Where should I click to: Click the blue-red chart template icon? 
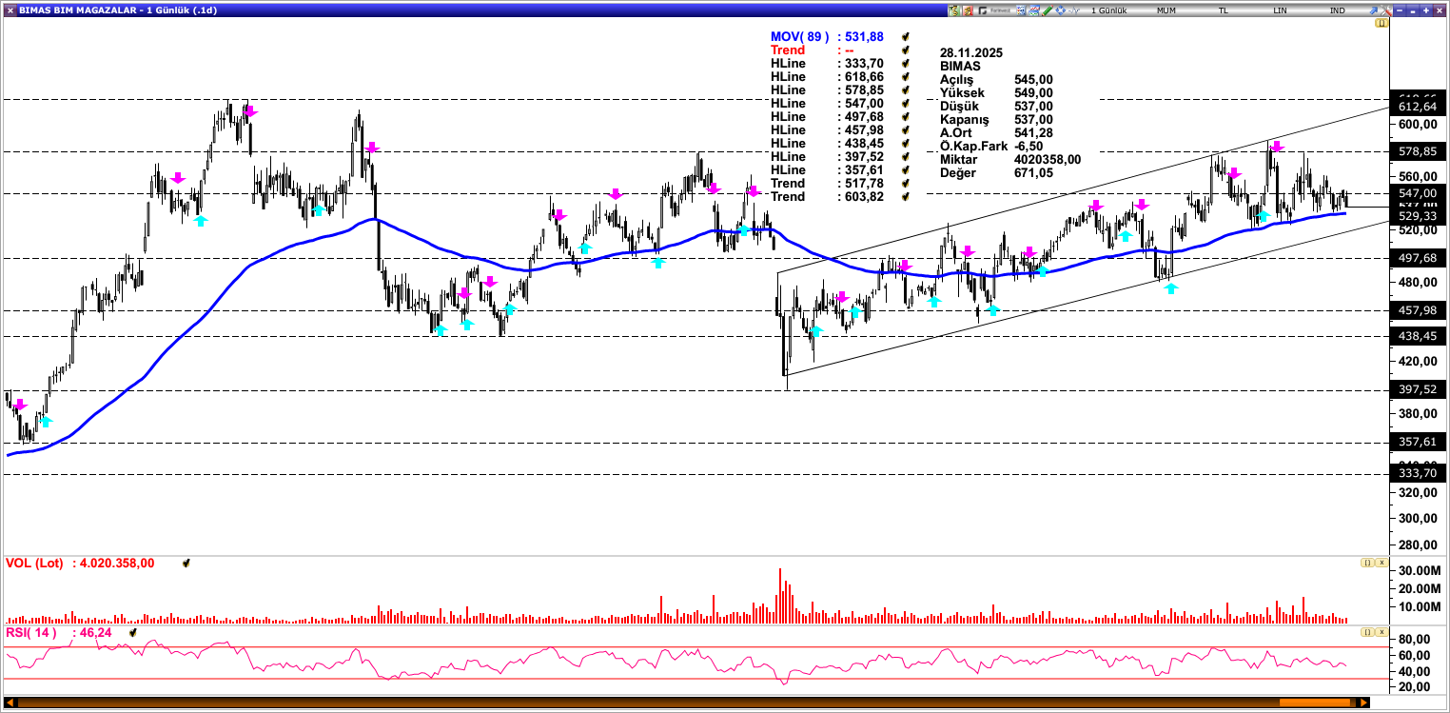tap(1033, 10)
